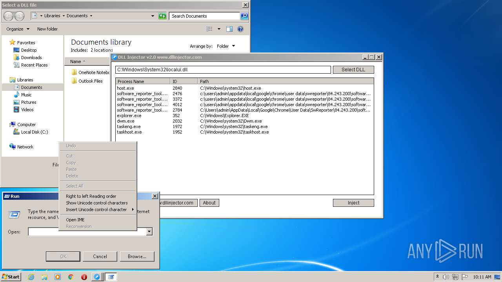Select Recent Places in navigation pane
Screen dimensions: 502x282
pos(34,65)
